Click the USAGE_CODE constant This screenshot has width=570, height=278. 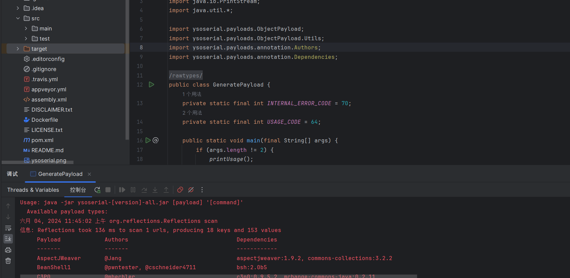pos(284,122)
